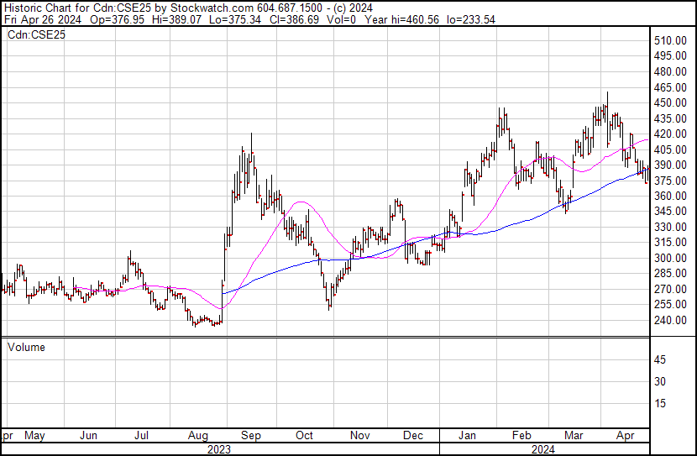Click the 375.00 price axis label
The height and width of the screenshot is (456, 697).
(670, 181)
